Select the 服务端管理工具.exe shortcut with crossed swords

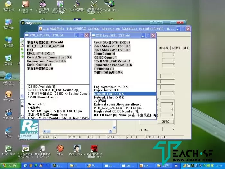(94, 7)
